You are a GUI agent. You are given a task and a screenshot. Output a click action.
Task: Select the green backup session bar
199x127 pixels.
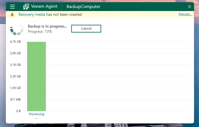pos(36,76)
